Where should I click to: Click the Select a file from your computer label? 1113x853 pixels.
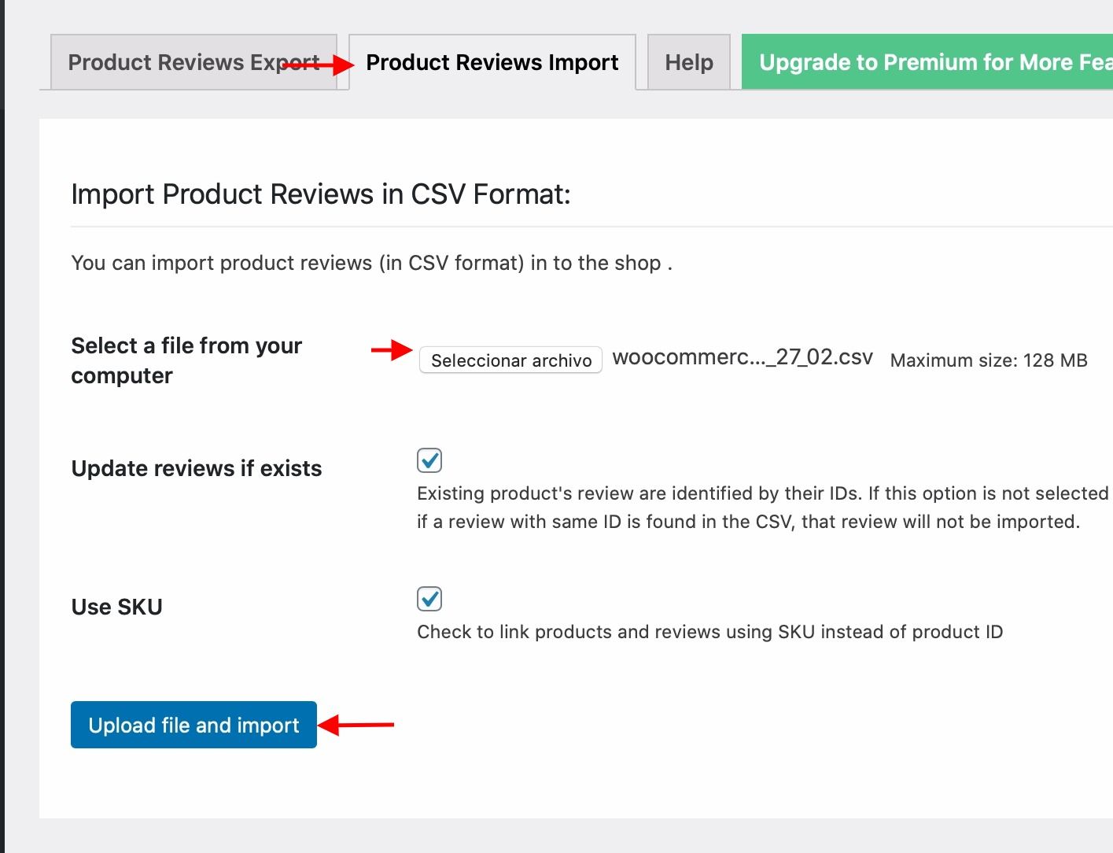pyautogui.click(x=186, y=360)
